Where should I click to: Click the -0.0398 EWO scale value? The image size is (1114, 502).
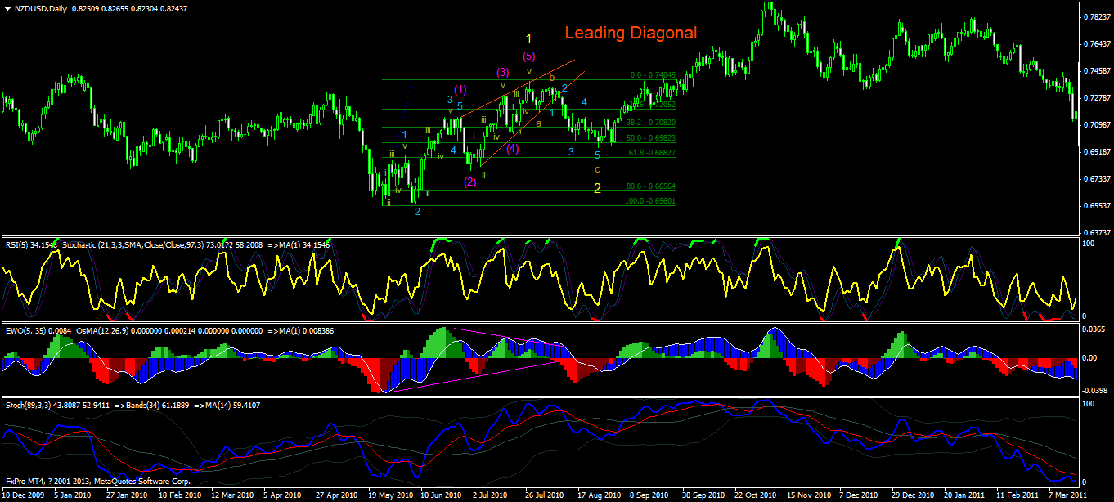tap(1093, 391)
